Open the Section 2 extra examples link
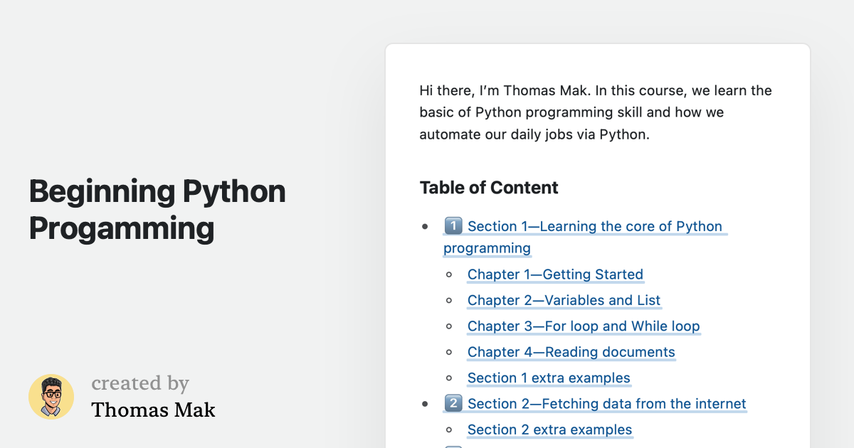854x448 pixels. pos(549,430)
